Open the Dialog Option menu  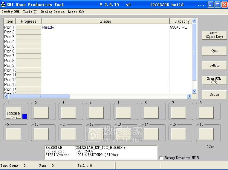(x=53, y=12)
